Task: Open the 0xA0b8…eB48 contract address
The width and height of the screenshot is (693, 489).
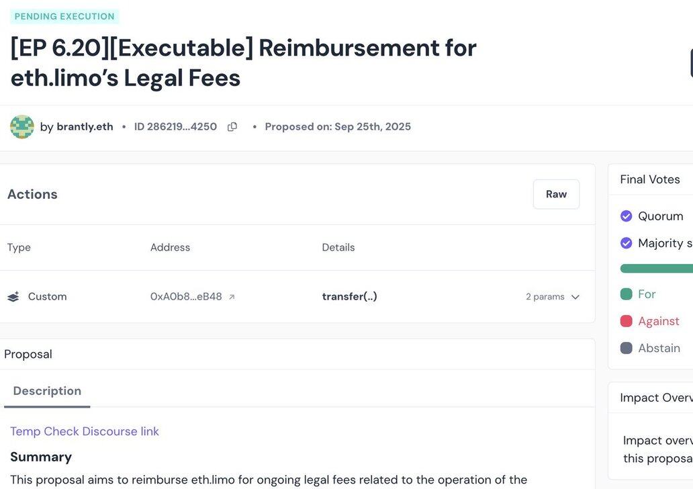Action: click(186, 297)
